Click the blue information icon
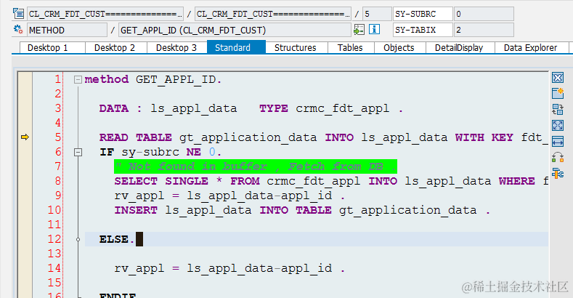The image size is (573, 298). (374, 29)
